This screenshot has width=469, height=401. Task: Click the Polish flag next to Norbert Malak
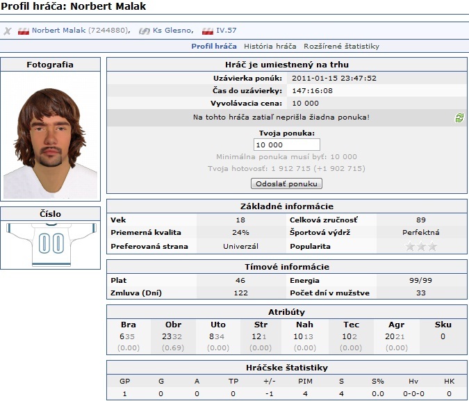point(24,31)
